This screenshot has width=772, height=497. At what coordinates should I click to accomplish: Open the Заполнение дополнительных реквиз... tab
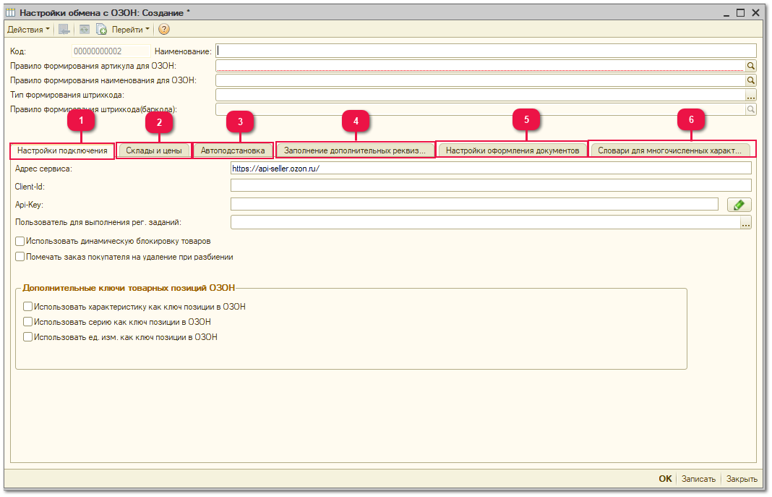[355, 150]
